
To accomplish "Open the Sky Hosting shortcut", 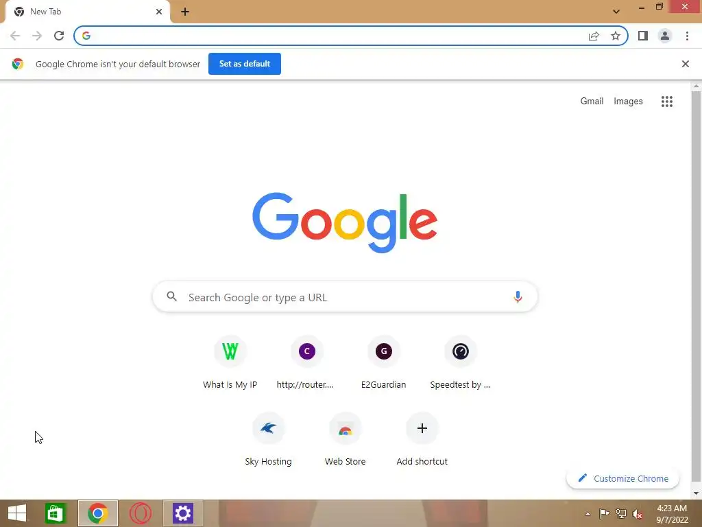I will point(269,440).
